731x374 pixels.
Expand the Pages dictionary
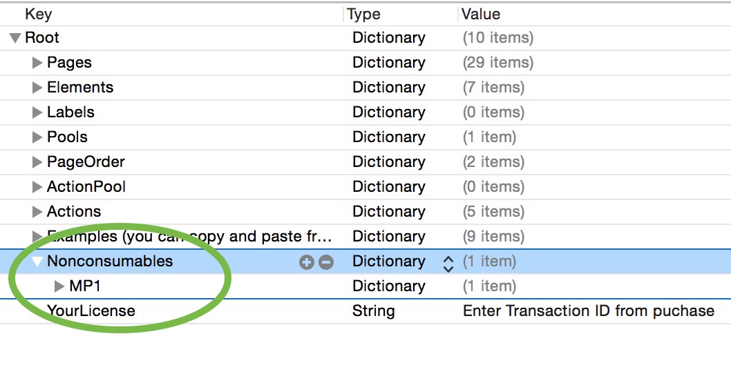coord(38,63)
